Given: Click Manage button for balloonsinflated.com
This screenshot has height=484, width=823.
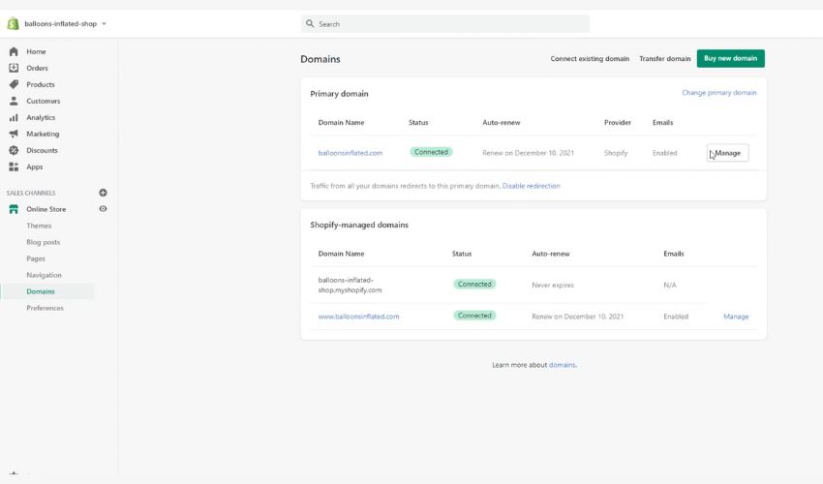Looking at the screenshot, I should (727, 153).
